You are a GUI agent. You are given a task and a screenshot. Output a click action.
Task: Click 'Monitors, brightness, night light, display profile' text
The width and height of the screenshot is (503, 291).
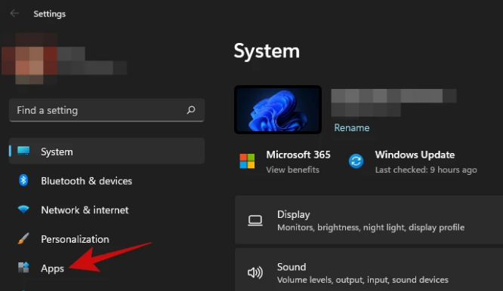coord(371,228)
